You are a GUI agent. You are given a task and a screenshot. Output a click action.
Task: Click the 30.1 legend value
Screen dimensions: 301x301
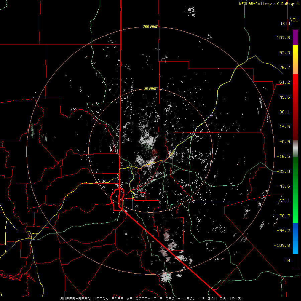pyautogui.click(x=285, y=112)
